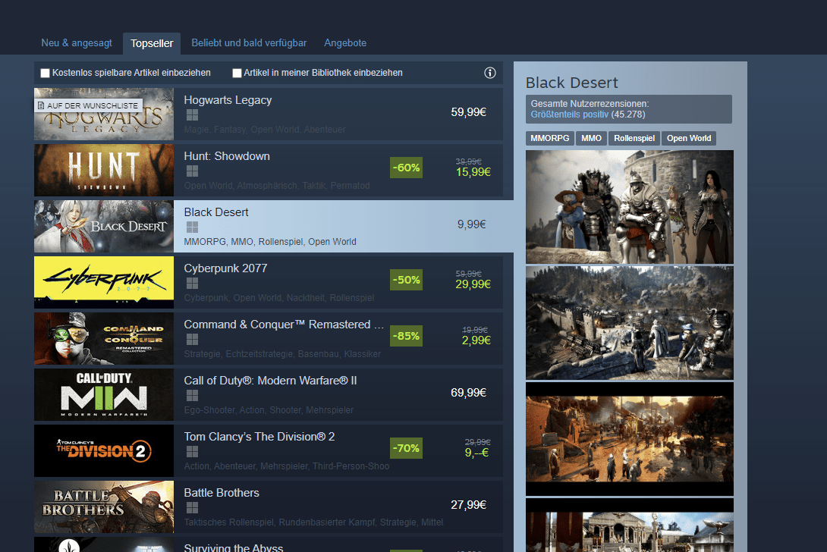
Task: Open the Hogwarts Legacy title
Action: [228, 100]
